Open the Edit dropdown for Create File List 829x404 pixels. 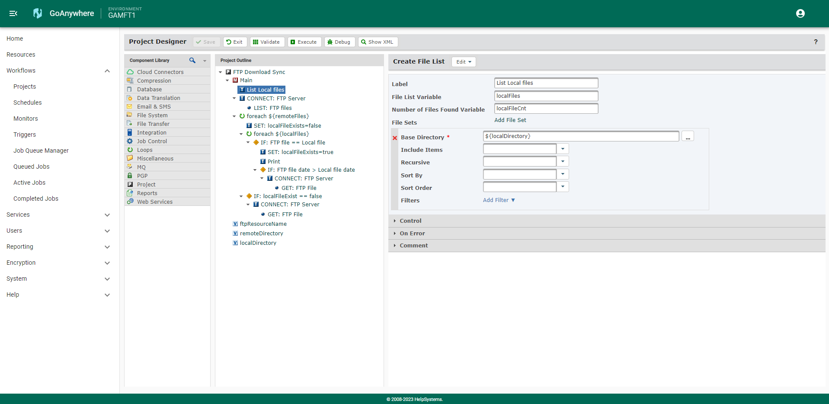[x=463, y=61]
